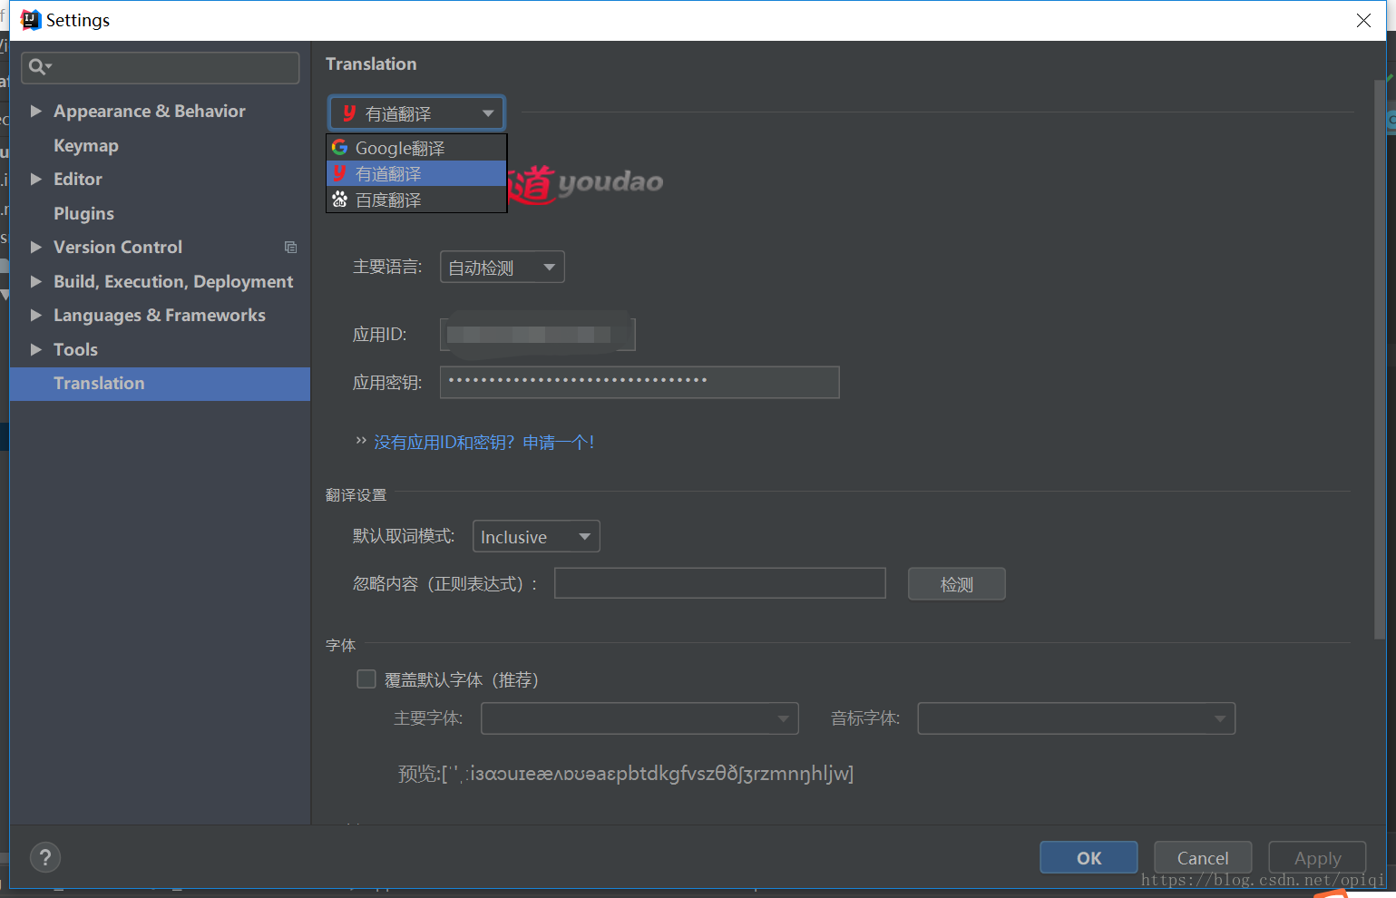Select 有道翻译 from the translator list

coord(416,173)
